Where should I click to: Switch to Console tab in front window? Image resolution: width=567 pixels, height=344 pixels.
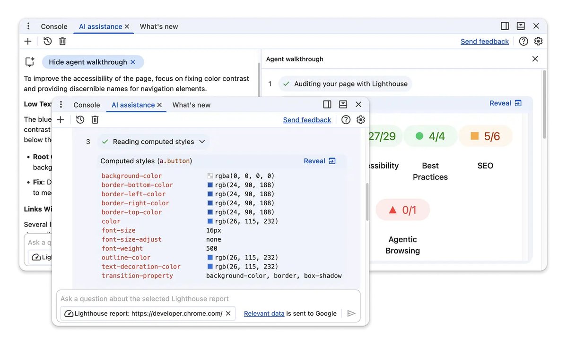(87, 105)
